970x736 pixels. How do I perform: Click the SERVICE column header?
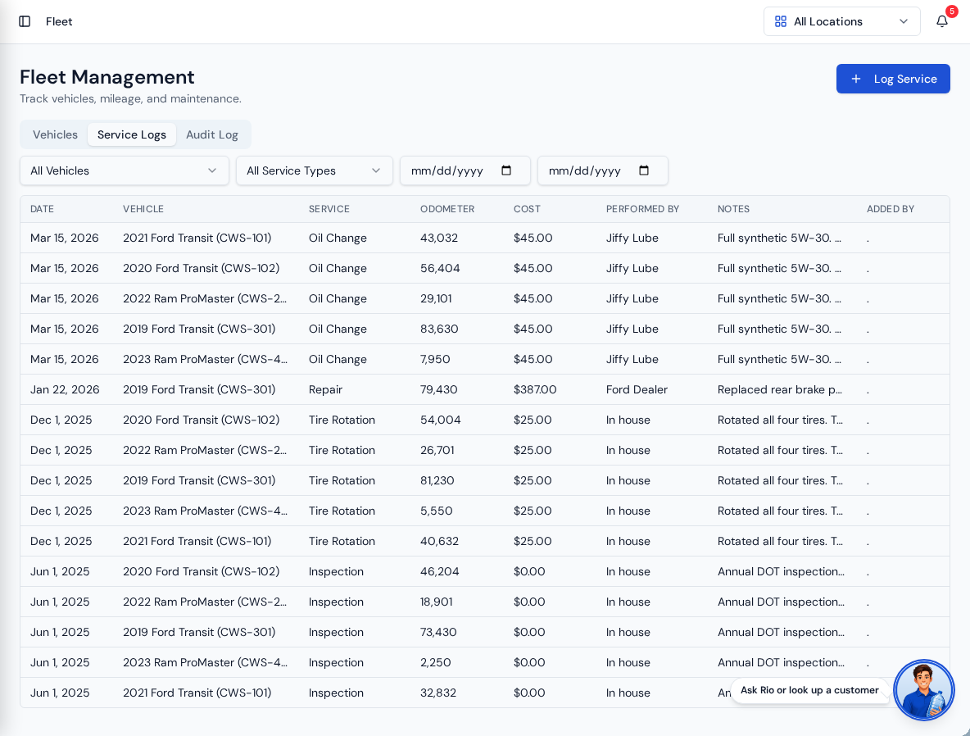pyautogui.click(x=329, y=209)
